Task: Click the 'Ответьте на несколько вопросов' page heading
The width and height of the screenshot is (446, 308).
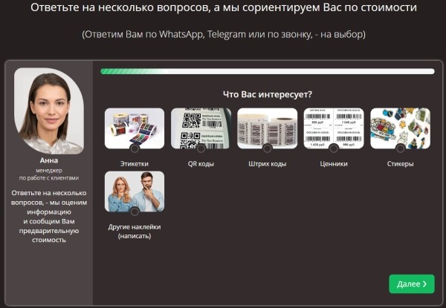Action: tap(224, 7)
